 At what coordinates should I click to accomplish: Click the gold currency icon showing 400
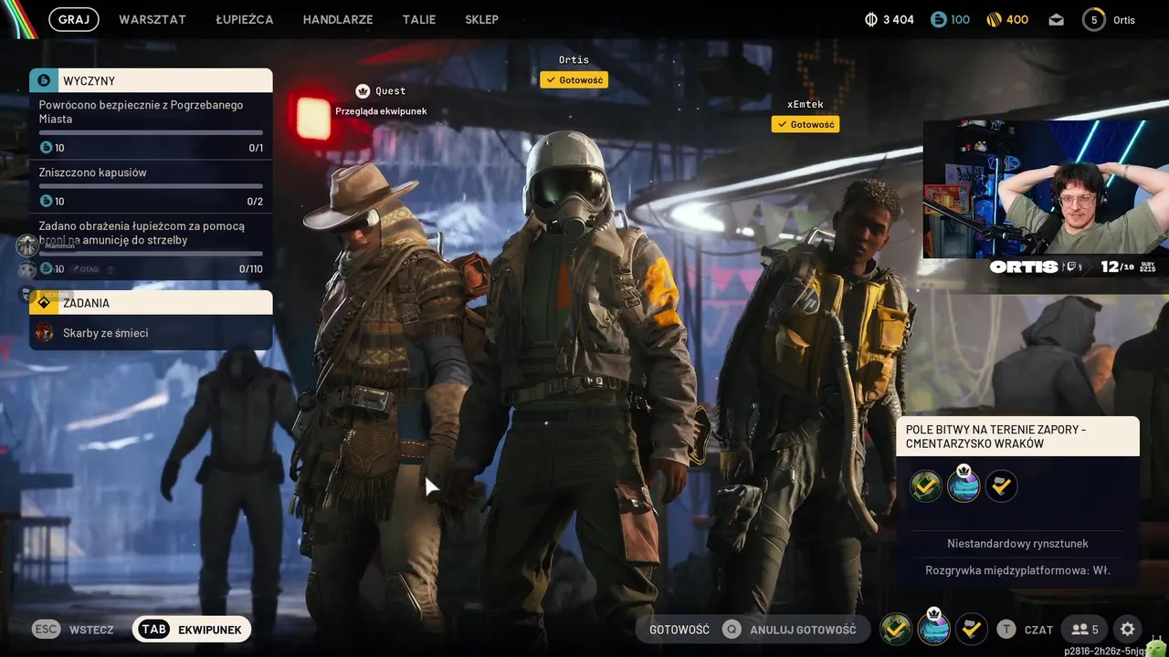point(995,19)
